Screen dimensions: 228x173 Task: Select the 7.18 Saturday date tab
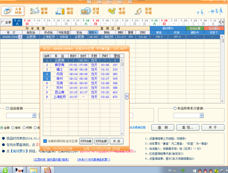pyautogui.click(x=86, y=22)
